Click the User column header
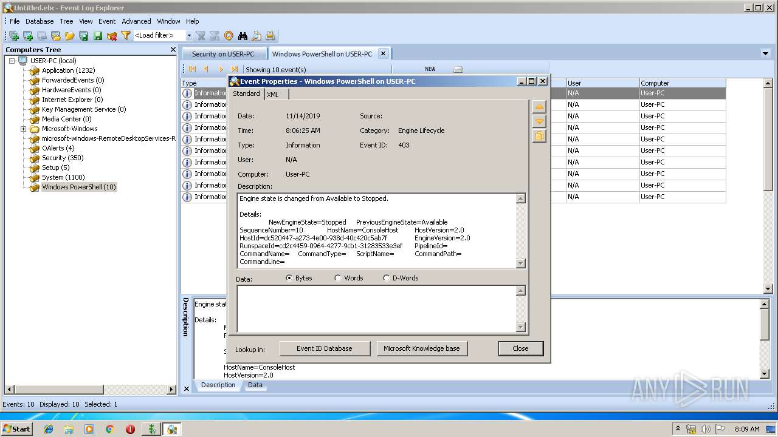This screenshot has width=778, height=437. pyautogui.click(x=602, y=83)
